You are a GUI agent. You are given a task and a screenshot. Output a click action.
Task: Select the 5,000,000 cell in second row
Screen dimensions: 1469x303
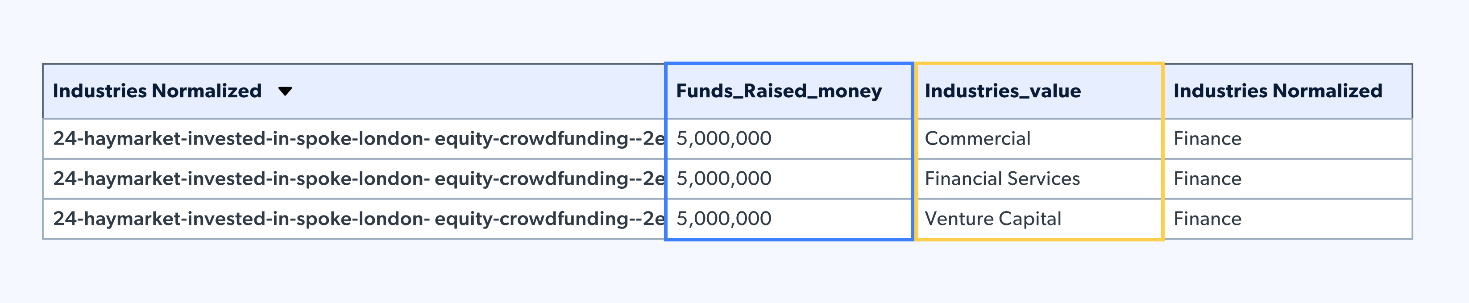[724, 178]
